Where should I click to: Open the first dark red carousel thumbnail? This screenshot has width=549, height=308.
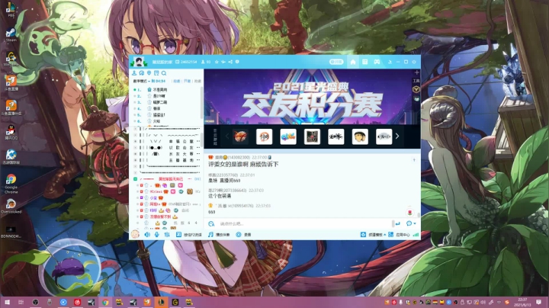[x=240, y=136]
